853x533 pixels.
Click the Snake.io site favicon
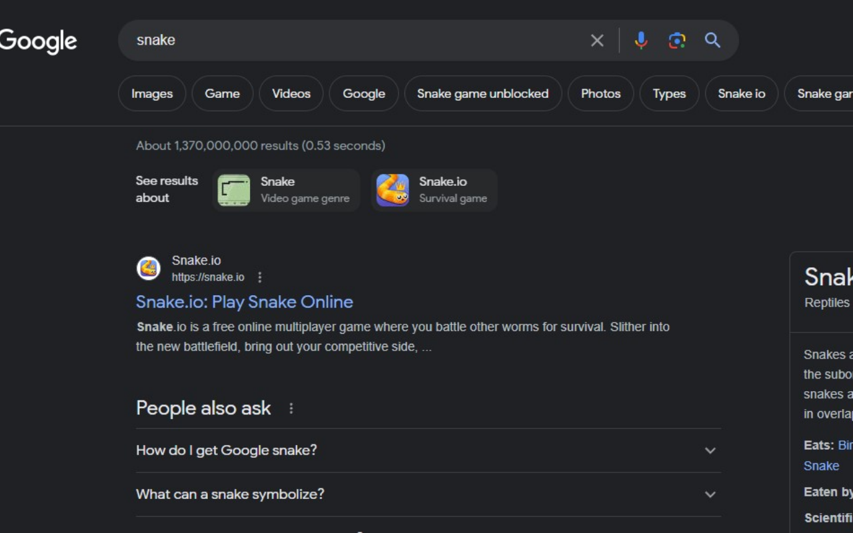[149, 268]
